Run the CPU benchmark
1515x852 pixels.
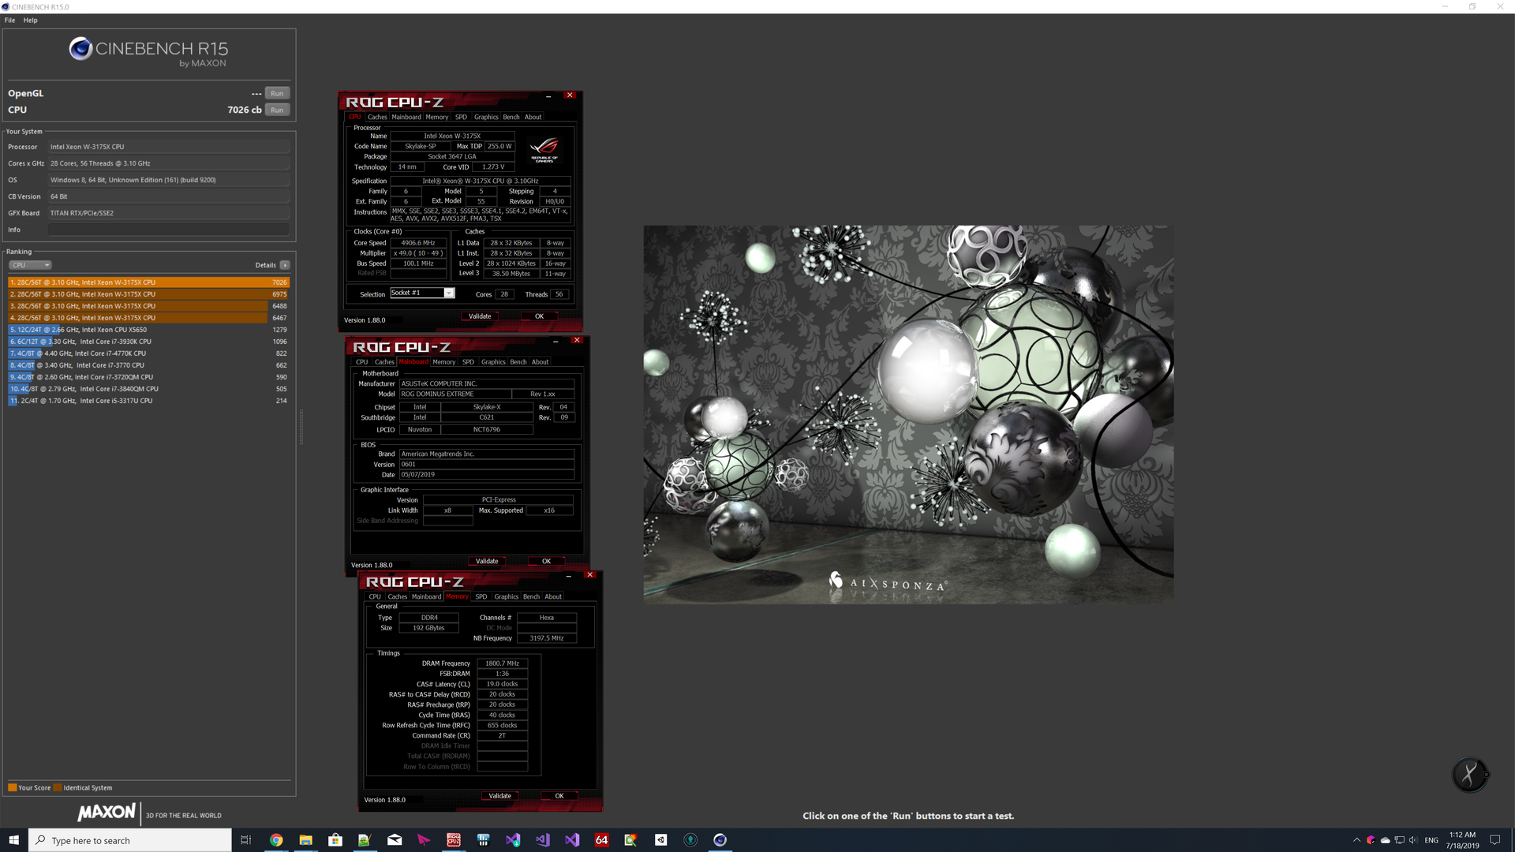point(277,110)
